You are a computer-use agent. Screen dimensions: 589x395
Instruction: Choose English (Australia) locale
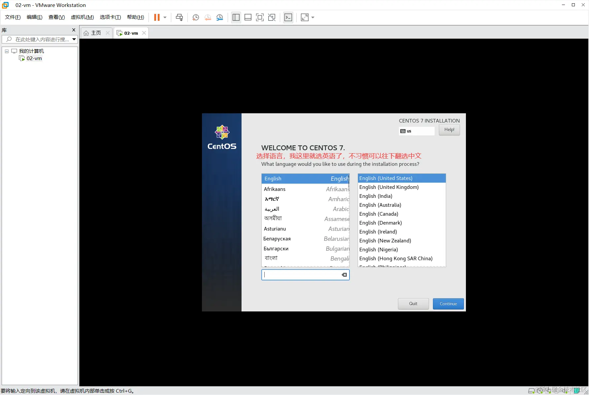pos(402,205)
